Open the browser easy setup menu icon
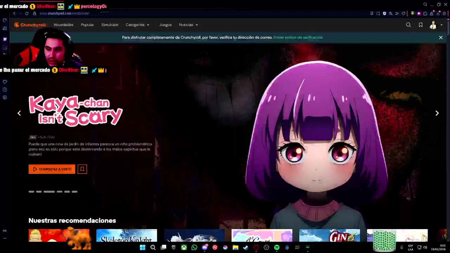Image resolution: width=450 pixels, height=253 pixels. tap(445, 13)
